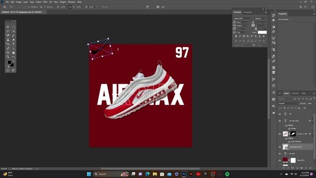Select the Lasso tool
Image resolution: width=316 pixels, height=178 pixels.
8,31
